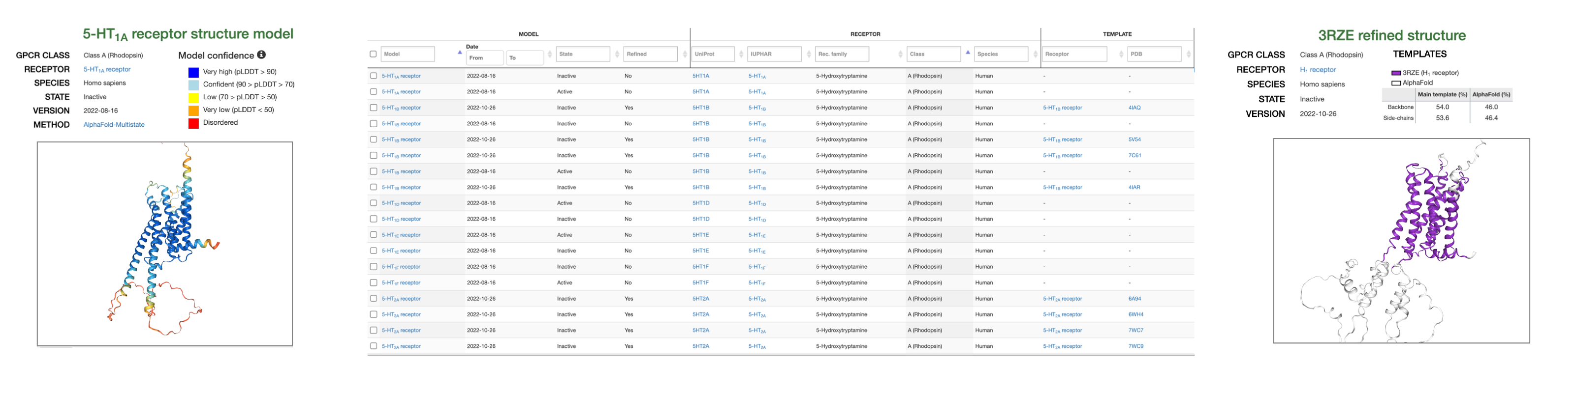Click the Refined filter field
The image size is (1575, 393).
click(x=651, y=55)
